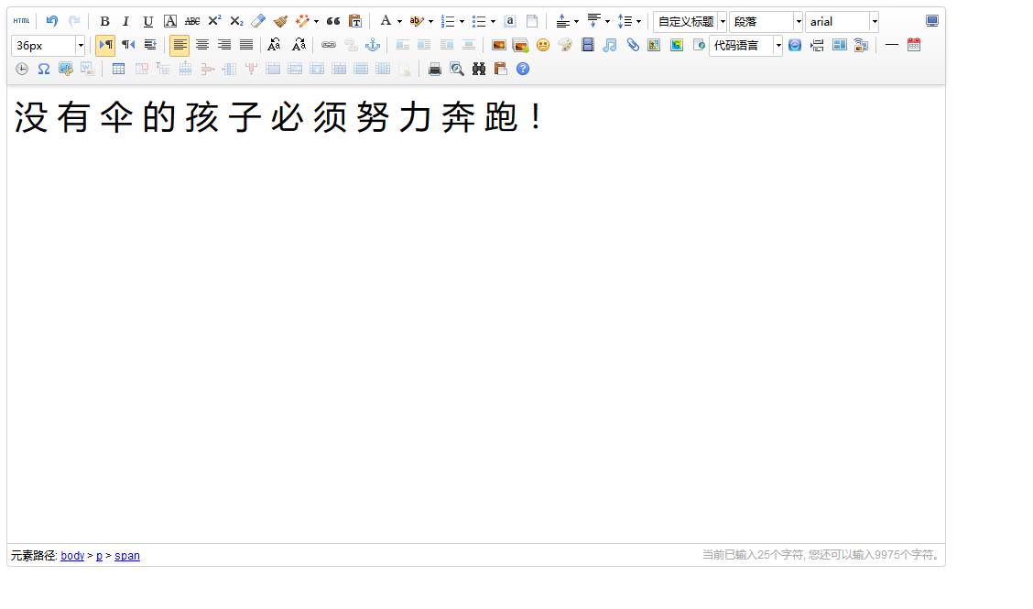Expand the unordered list dropdown

pyautogui.click(x=493, y=21)
